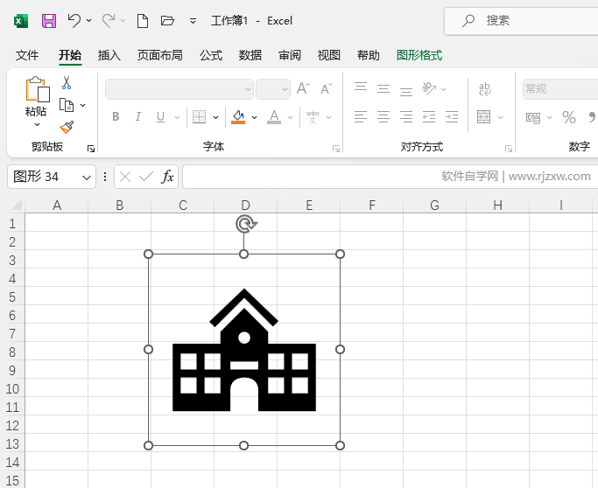Viewport: 598px width, 488px height.
Task: Click the Select All corner triangle
Action: tap(17, 205)
